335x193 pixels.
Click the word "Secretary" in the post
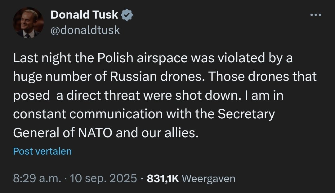[x=246, y=114]
